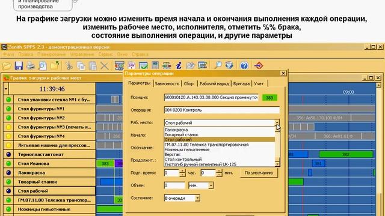Viewport: 385px width, 216px height.
Task: Increase the Подг. время hours spinner
Action: tap(182, 171)
